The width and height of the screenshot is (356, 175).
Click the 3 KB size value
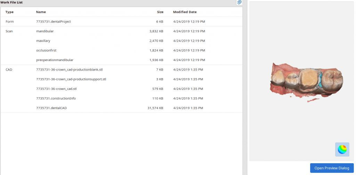[x=160, y=79]
